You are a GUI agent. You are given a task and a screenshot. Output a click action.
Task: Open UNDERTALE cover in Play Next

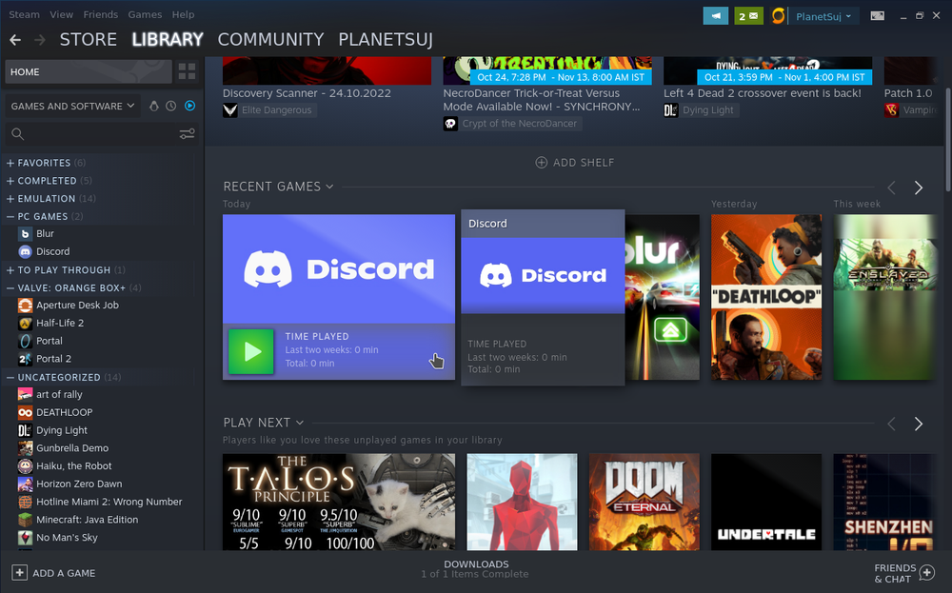tap(766, 502)
